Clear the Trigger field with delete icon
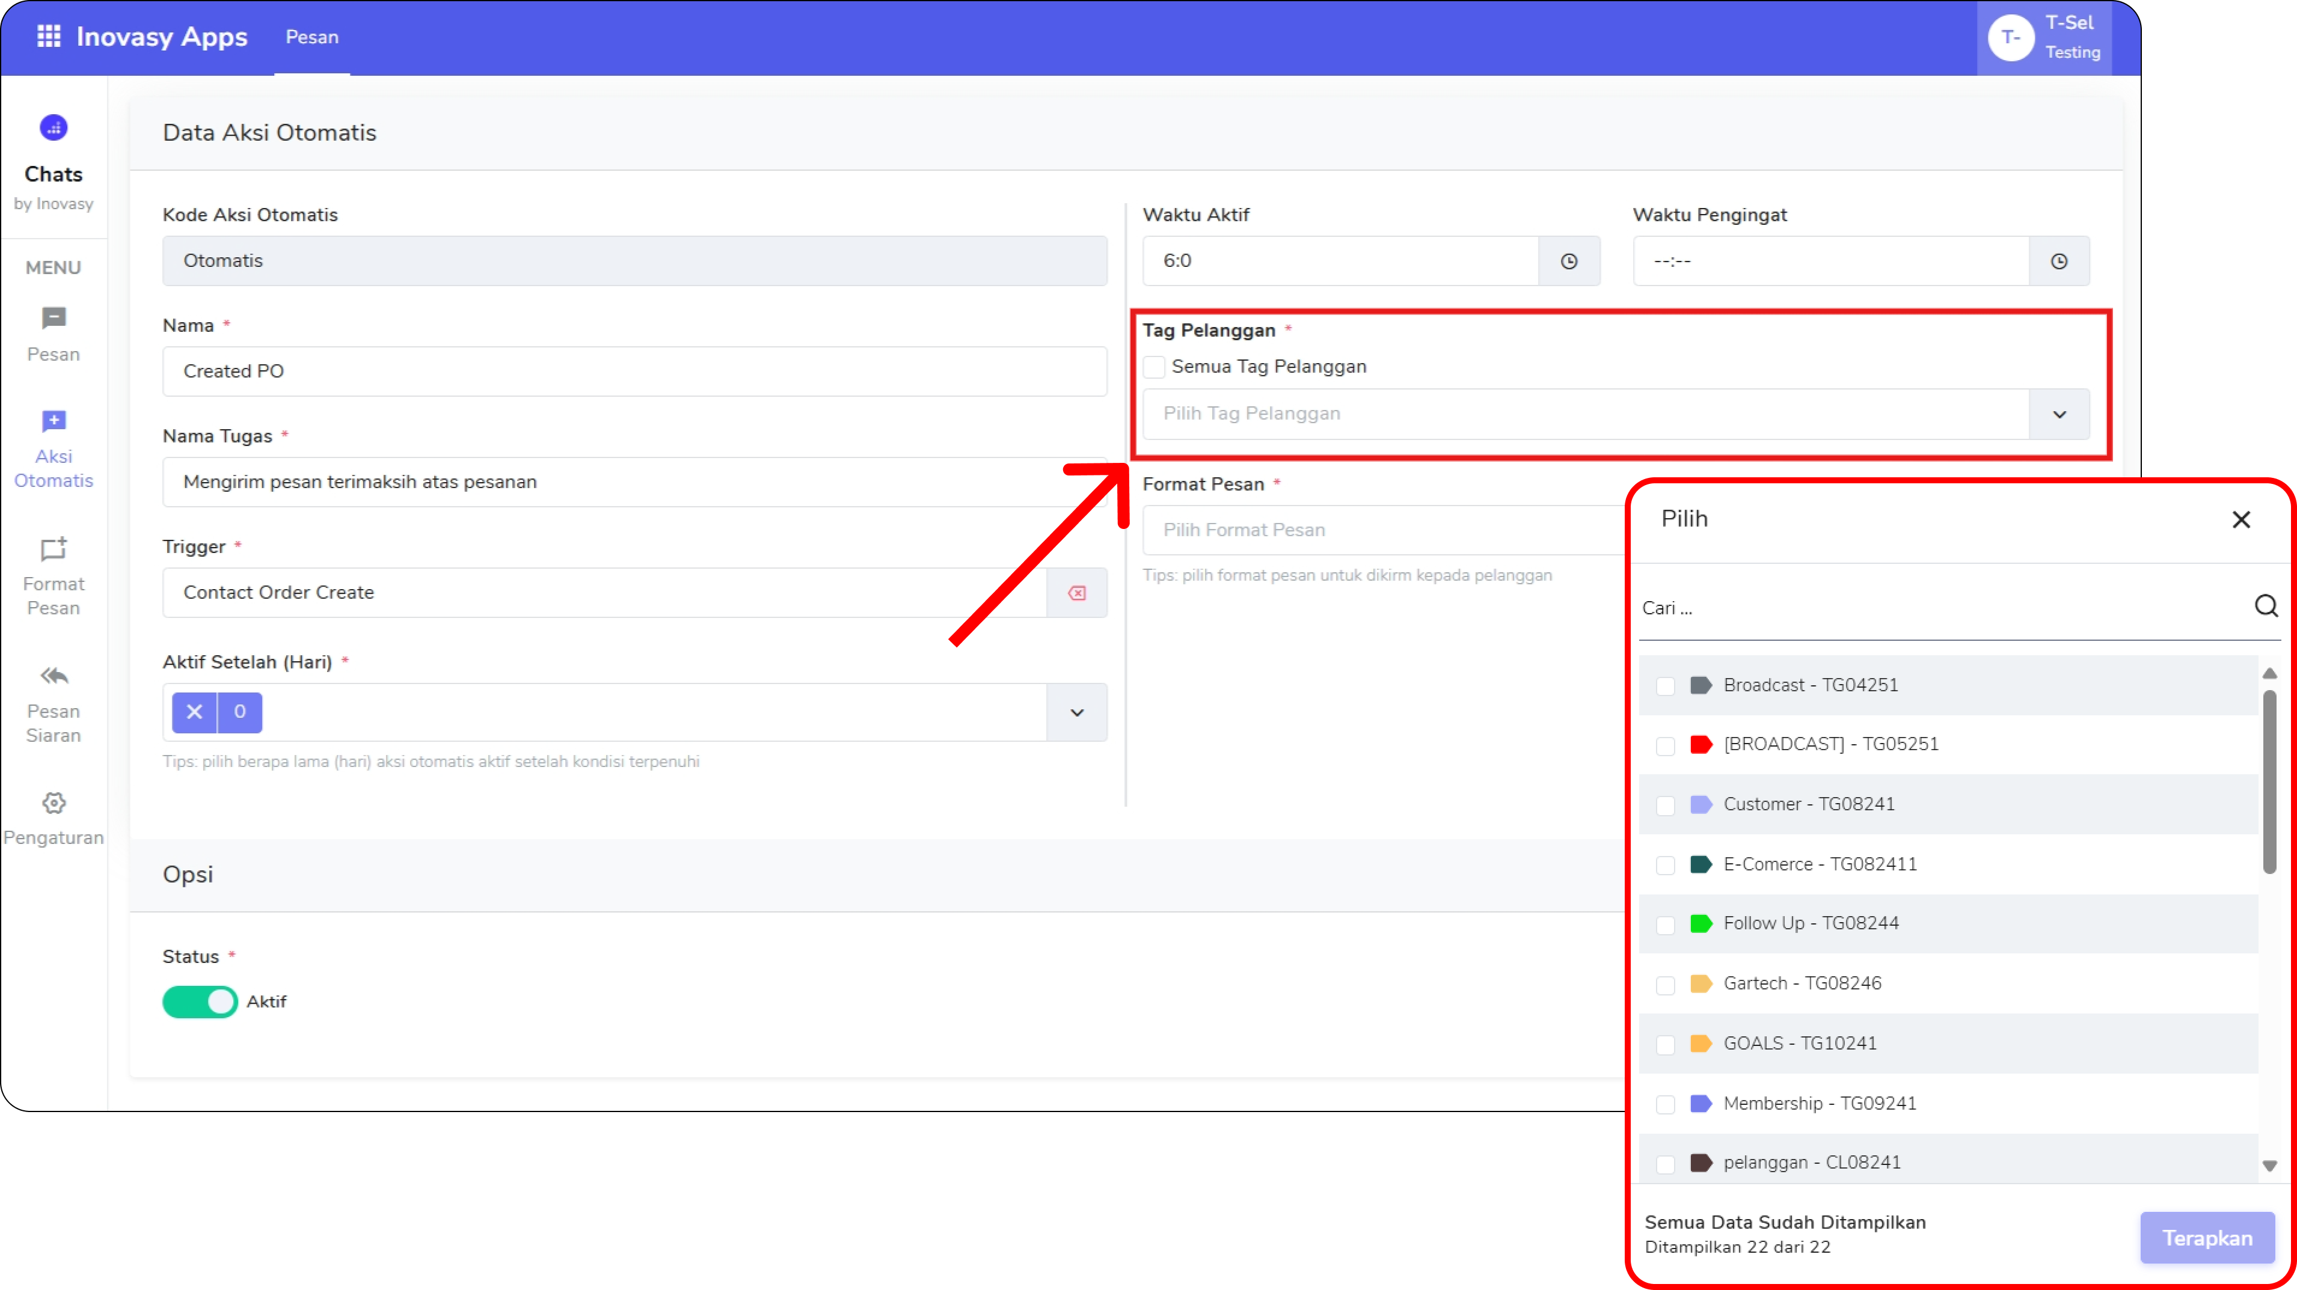2297x1290 pixels. (1076, 593)
